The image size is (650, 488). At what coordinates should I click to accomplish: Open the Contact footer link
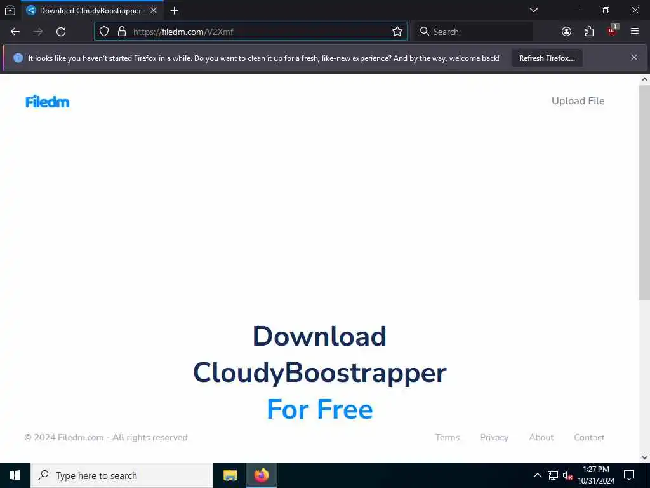click(589, 437)
